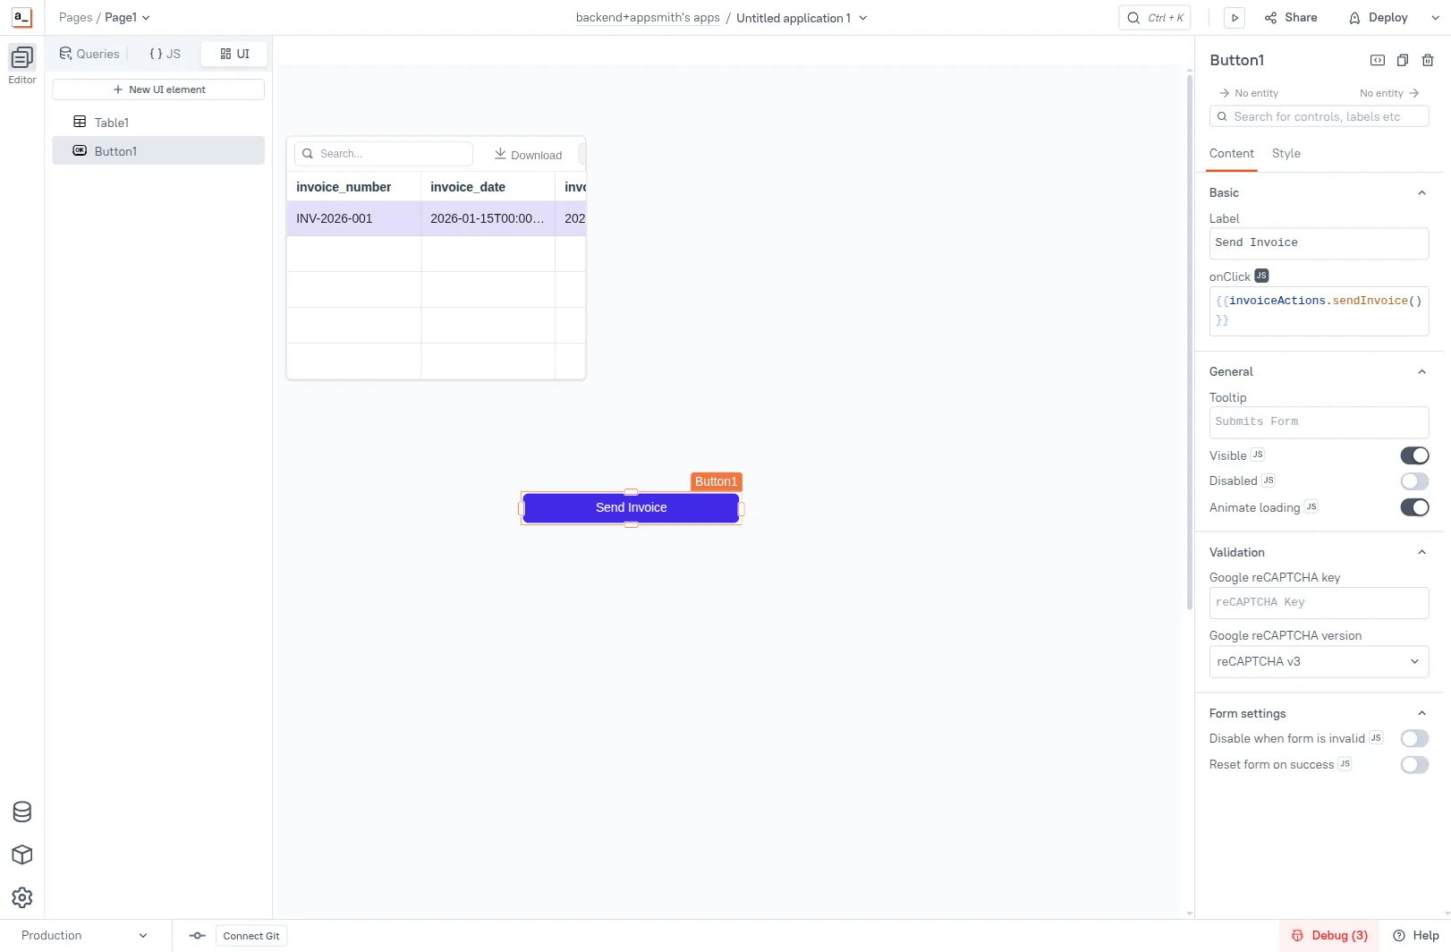This screenshot has width=1451, height=952.
Task: Open the Help button
Action: 1416,936
